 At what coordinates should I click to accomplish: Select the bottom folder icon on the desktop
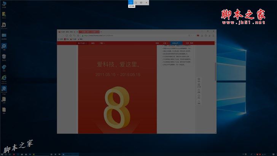click(4, 111)
